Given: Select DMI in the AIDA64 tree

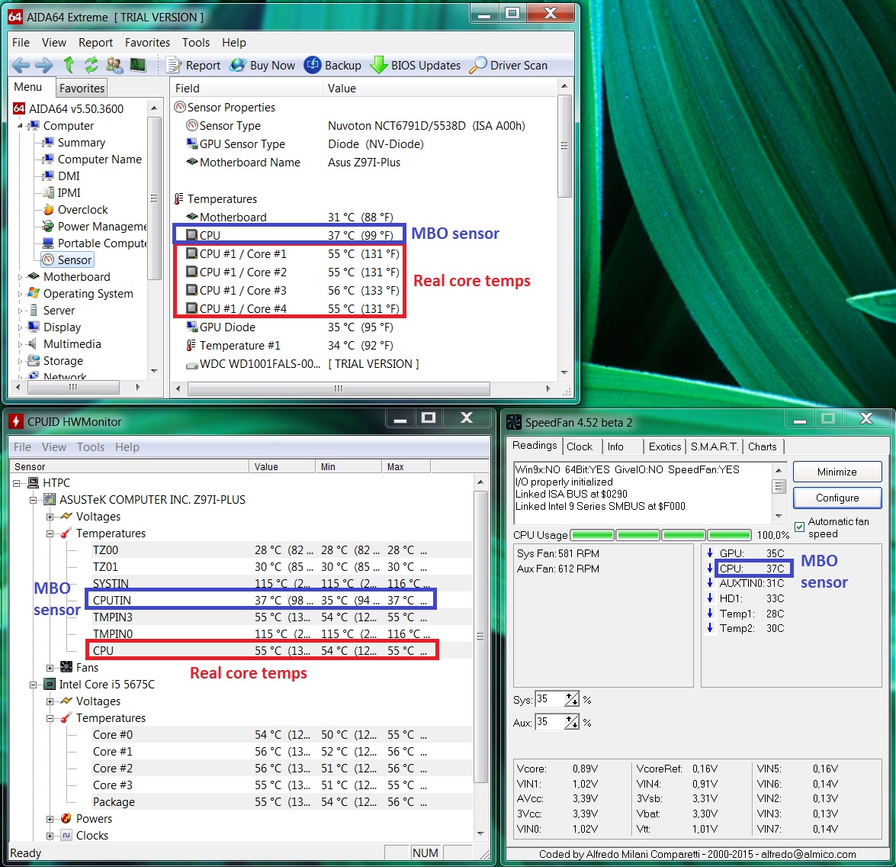Looking at the screenshot, I should click(62, 176).
